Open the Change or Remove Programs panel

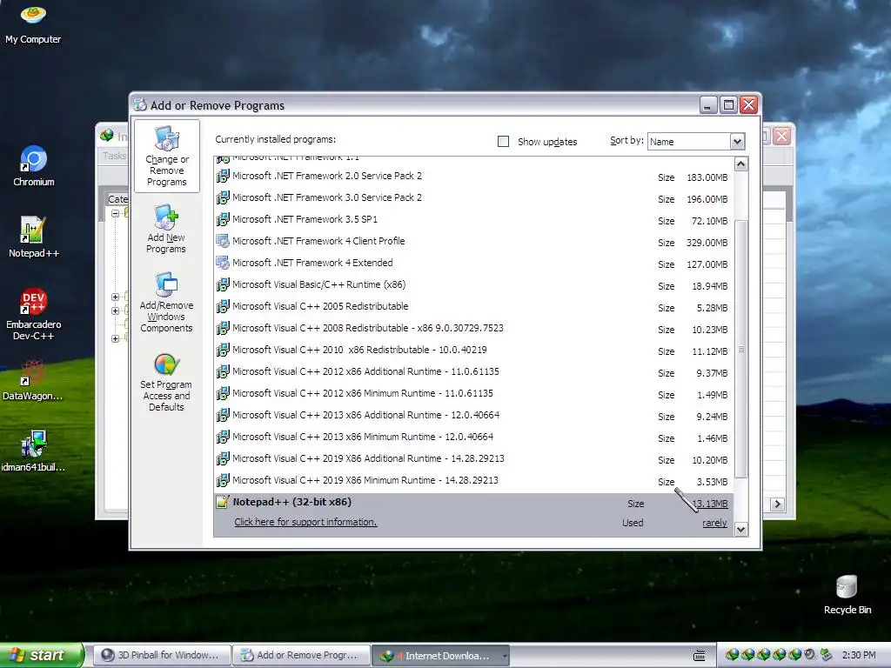point(166,156)
